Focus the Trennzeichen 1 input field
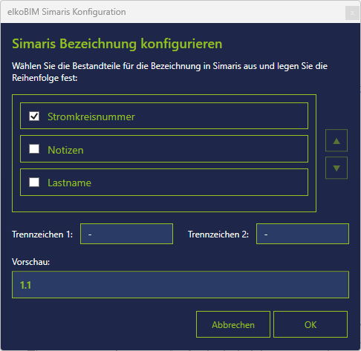The image size is (361, 351). [x=126, y=234]
